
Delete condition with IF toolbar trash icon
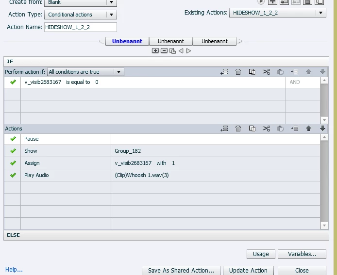coord(238,72)
